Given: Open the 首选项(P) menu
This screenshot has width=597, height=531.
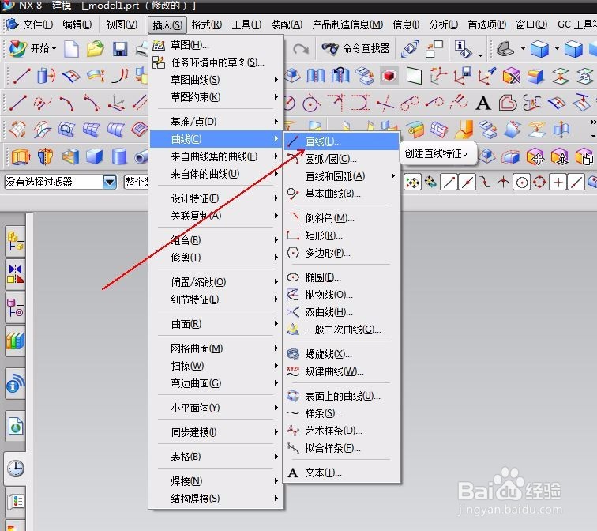Looking at the screenshot, I should click(x=487, y=24).
